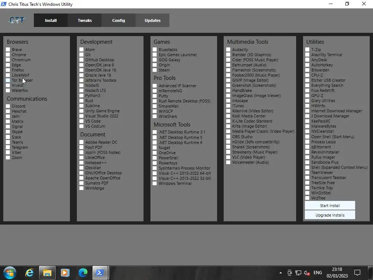Tick the Epic Games Launcher checkbox
Image resolution: width=373 pixels, height=280 pixels.
click(154, 55)
